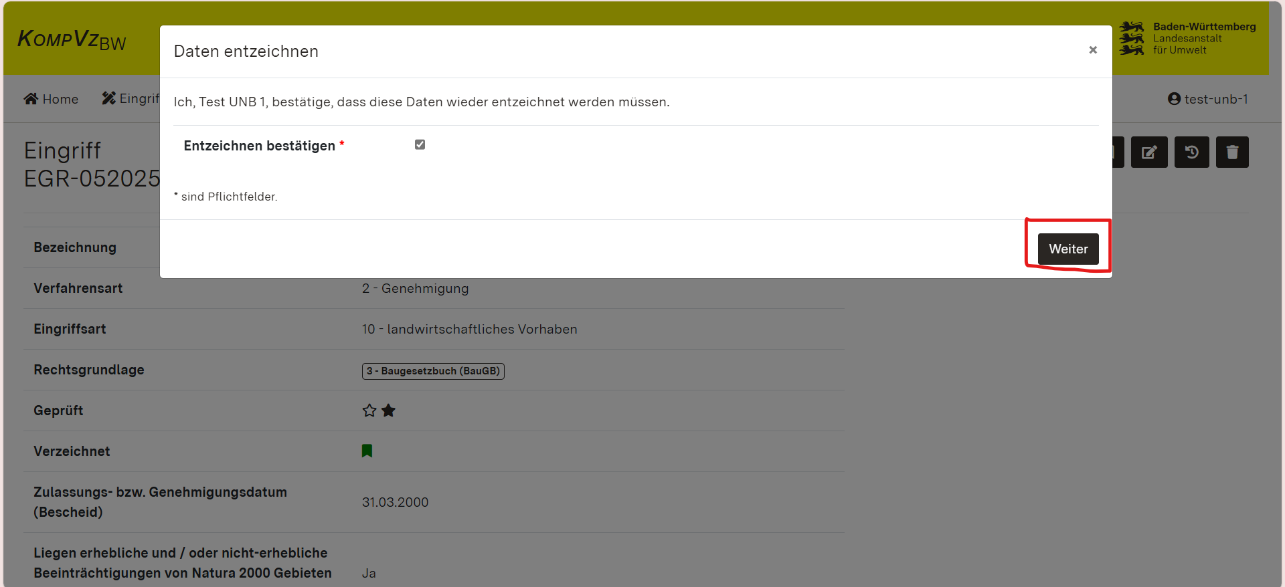The width and height of the screenshot is (1285, 587).
Task: Click the Eingriff crossed-tools icon
Action: point(108,98)
